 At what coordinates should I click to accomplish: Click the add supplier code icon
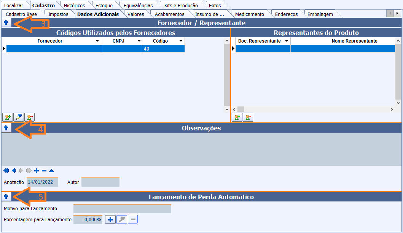click(8, 117)
